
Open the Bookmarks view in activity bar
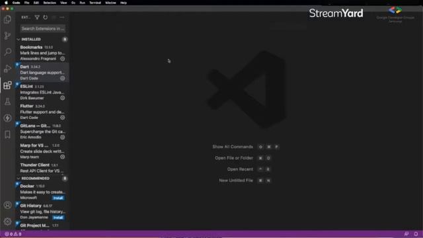(x=7, y=134)
